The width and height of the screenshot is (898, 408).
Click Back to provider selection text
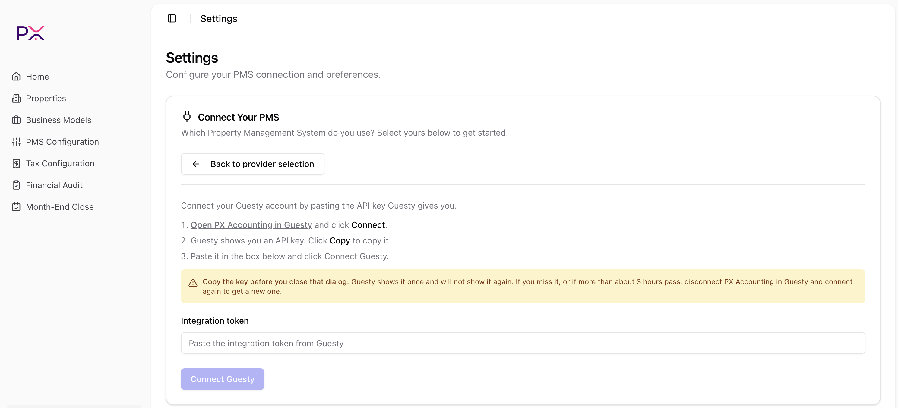pos(262,164)
